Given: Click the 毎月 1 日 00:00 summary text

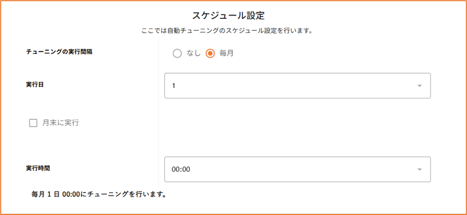Looking at the screenshot, I should click(99, 195).
